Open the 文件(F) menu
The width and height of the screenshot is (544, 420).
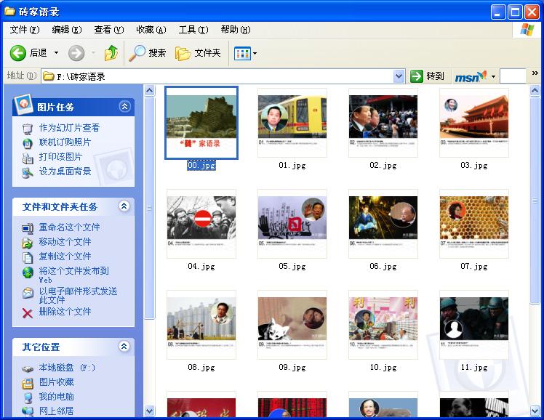(x=25, y=30)
